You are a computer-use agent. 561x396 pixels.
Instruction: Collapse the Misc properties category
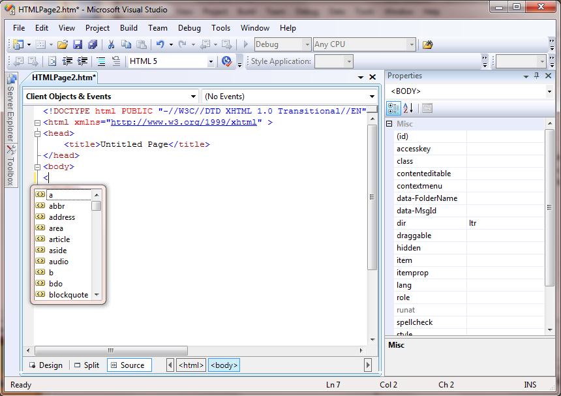[389, 124]
